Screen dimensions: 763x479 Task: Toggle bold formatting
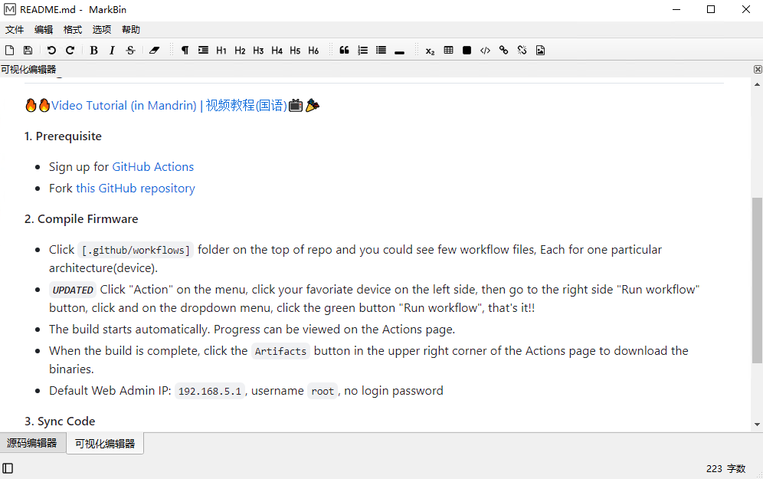94,50
